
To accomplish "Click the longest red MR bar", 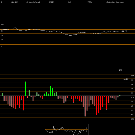I will 85,106.
